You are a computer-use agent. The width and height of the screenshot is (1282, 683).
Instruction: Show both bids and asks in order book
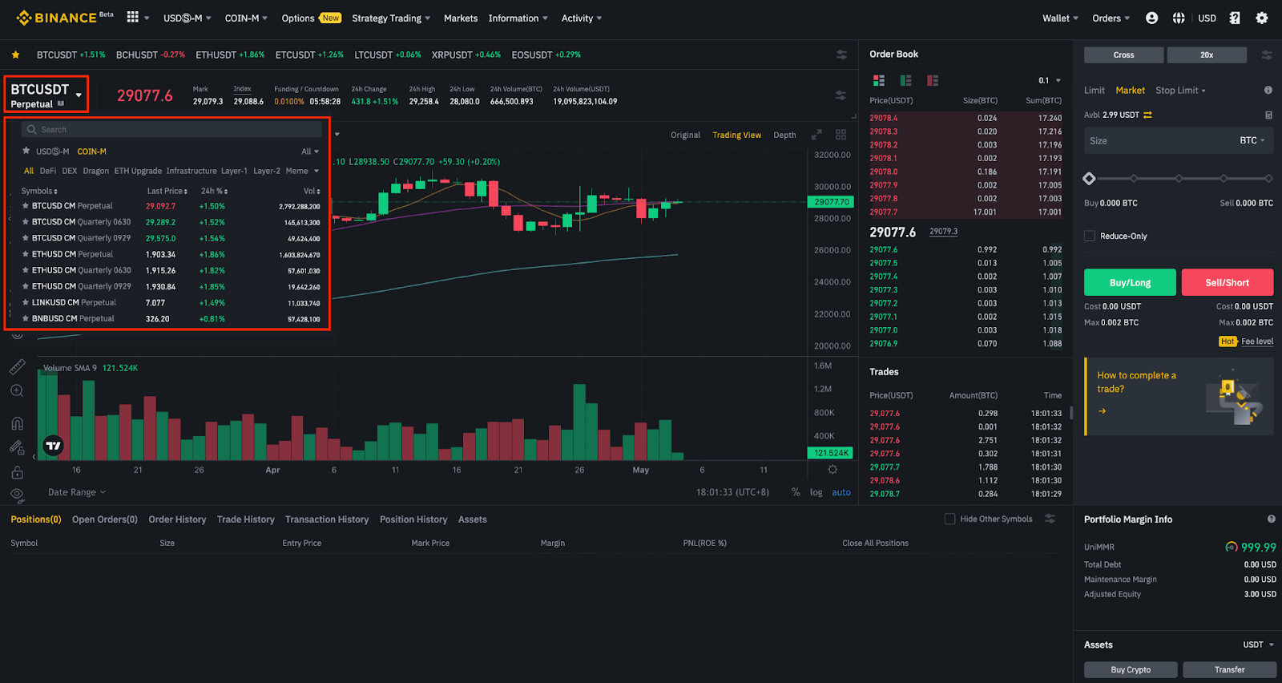point(879,80)
